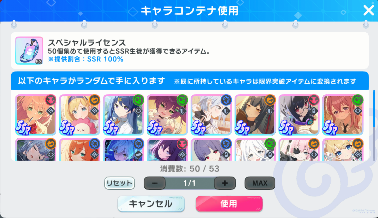This screenshot has height=218, width=378.
Task: Pick the red-haired SSR character card
Action: pyautogui.click(x=343, y=115)
